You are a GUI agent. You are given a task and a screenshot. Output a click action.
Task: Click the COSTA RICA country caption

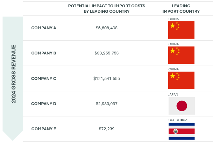[x=178, y=120]
